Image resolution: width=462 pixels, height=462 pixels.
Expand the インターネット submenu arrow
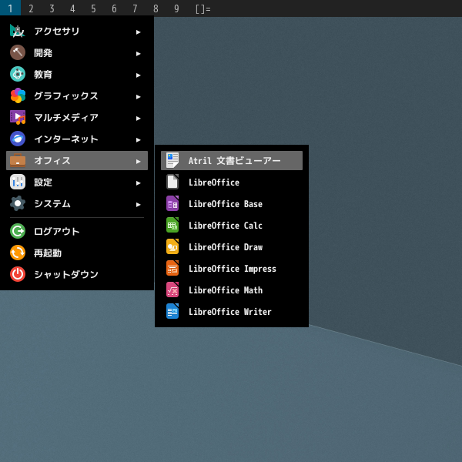click(x=138, y=139)
